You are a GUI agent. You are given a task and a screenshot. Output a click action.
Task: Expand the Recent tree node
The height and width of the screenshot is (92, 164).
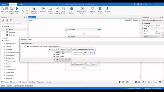tap(2, 38)
